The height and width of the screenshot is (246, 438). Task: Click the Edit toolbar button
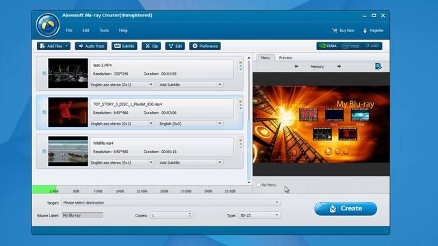[x=175, y=46]
